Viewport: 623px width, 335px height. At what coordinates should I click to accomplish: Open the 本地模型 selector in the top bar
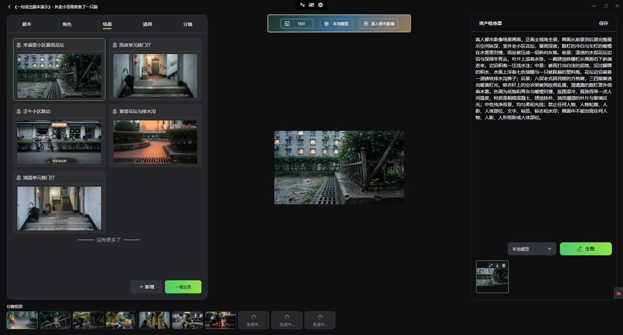tap(337, 24)
